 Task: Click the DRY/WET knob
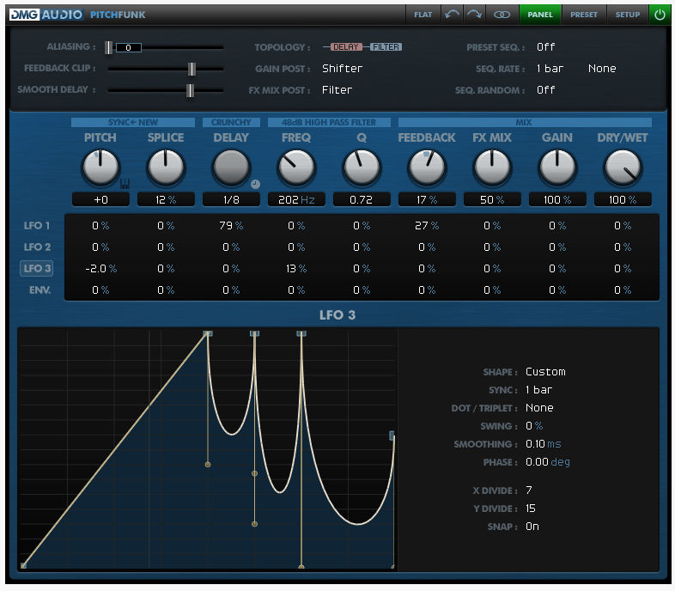click(623, 168)
